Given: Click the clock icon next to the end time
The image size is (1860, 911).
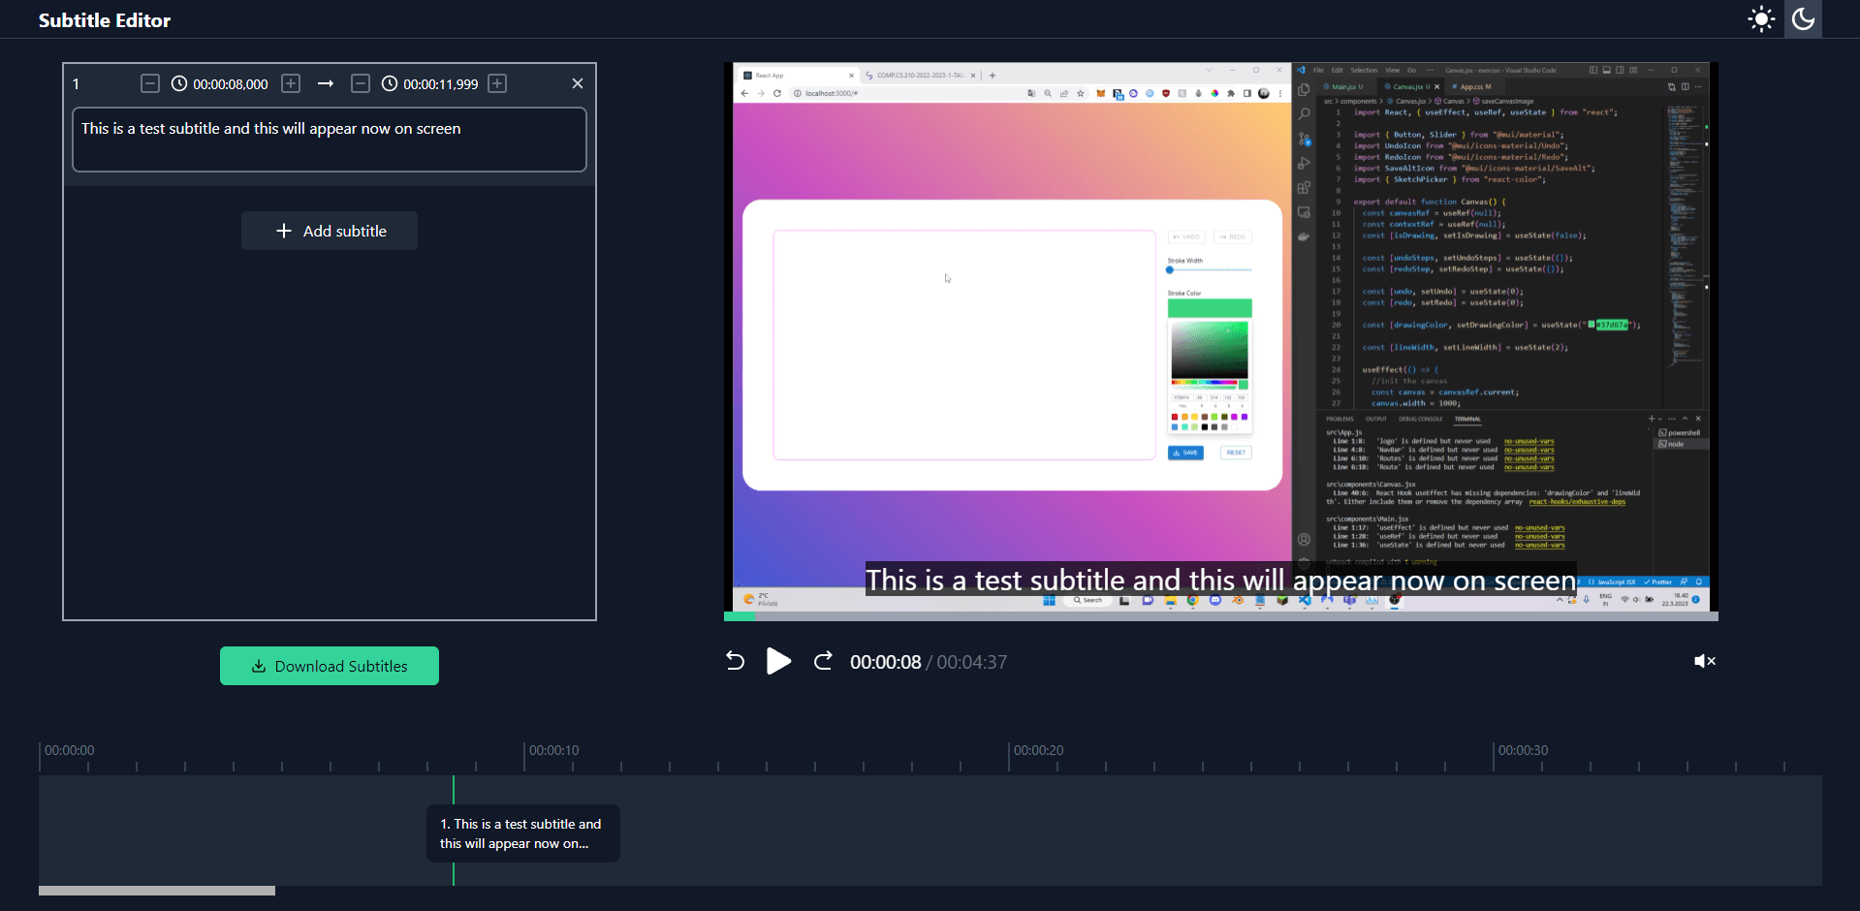Looking at the screenshot, I should (390, 83).
